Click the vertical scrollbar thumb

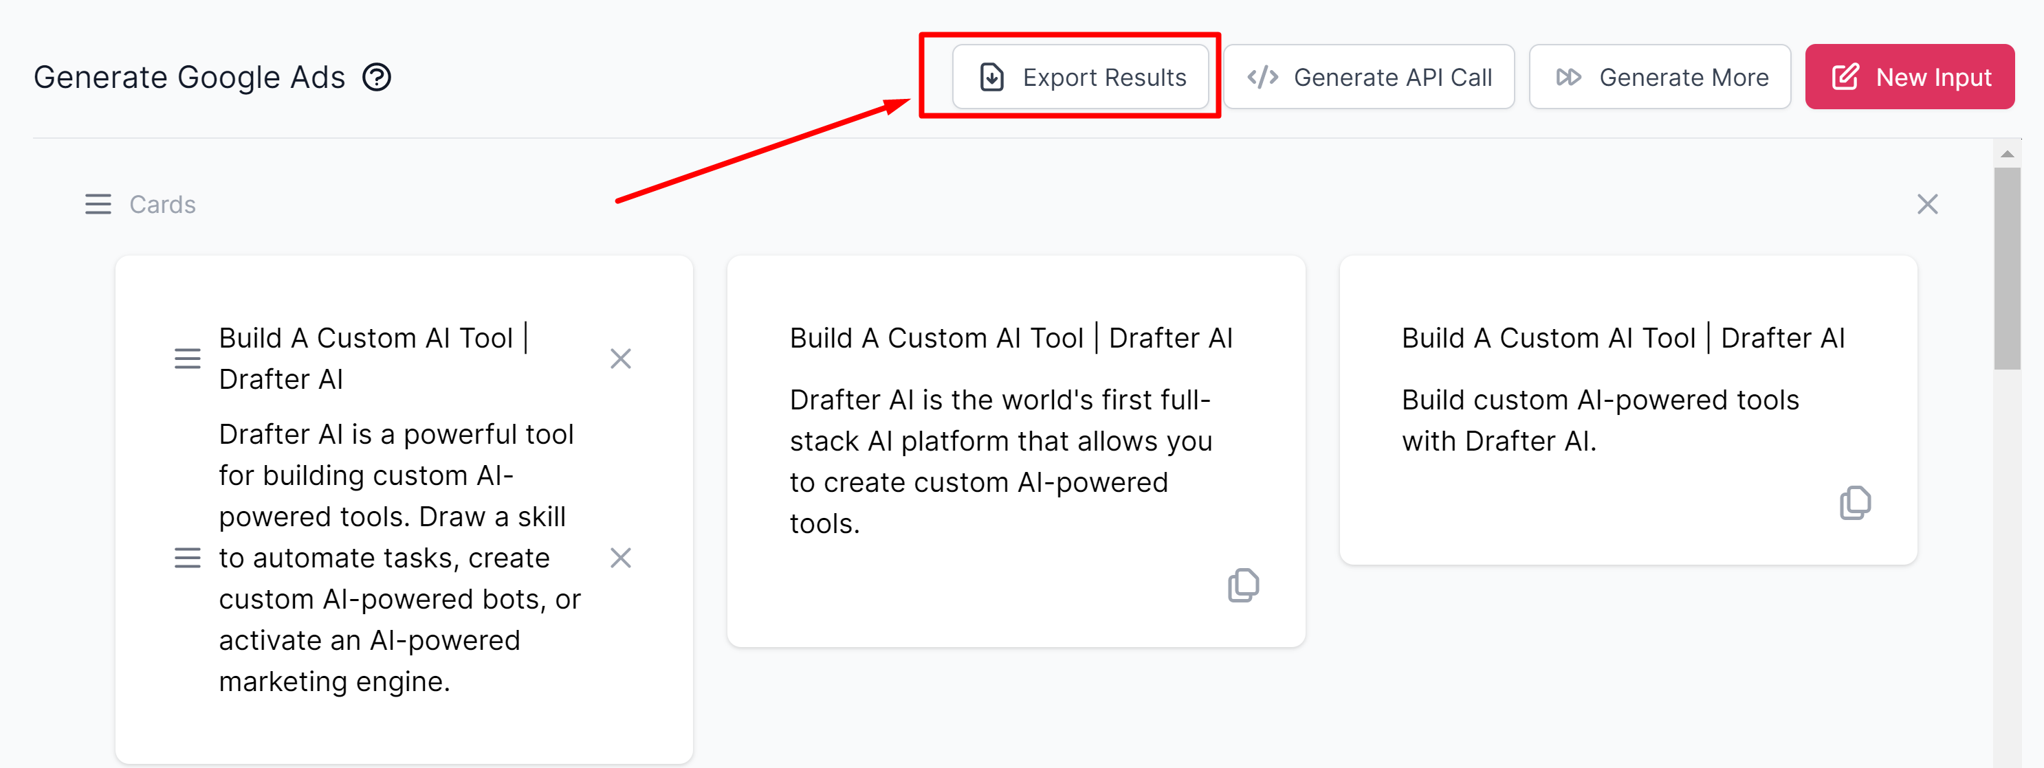point(2007,269)
